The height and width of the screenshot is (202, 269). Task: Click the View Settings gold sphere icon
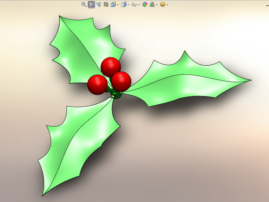pyautogui.click(x=163, y=4)
